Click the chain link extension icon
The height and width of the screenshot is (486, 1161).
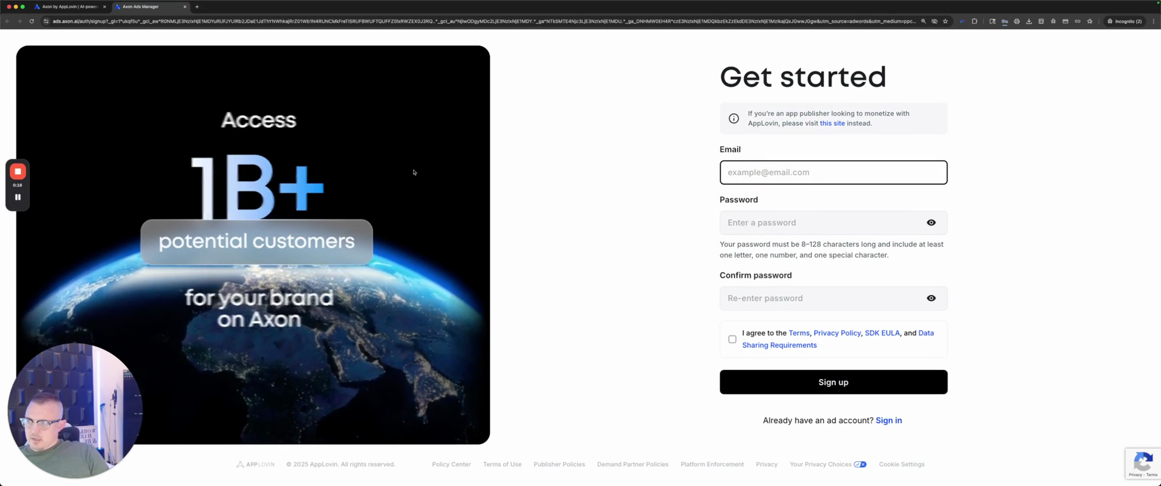[x=1077, y=21]
